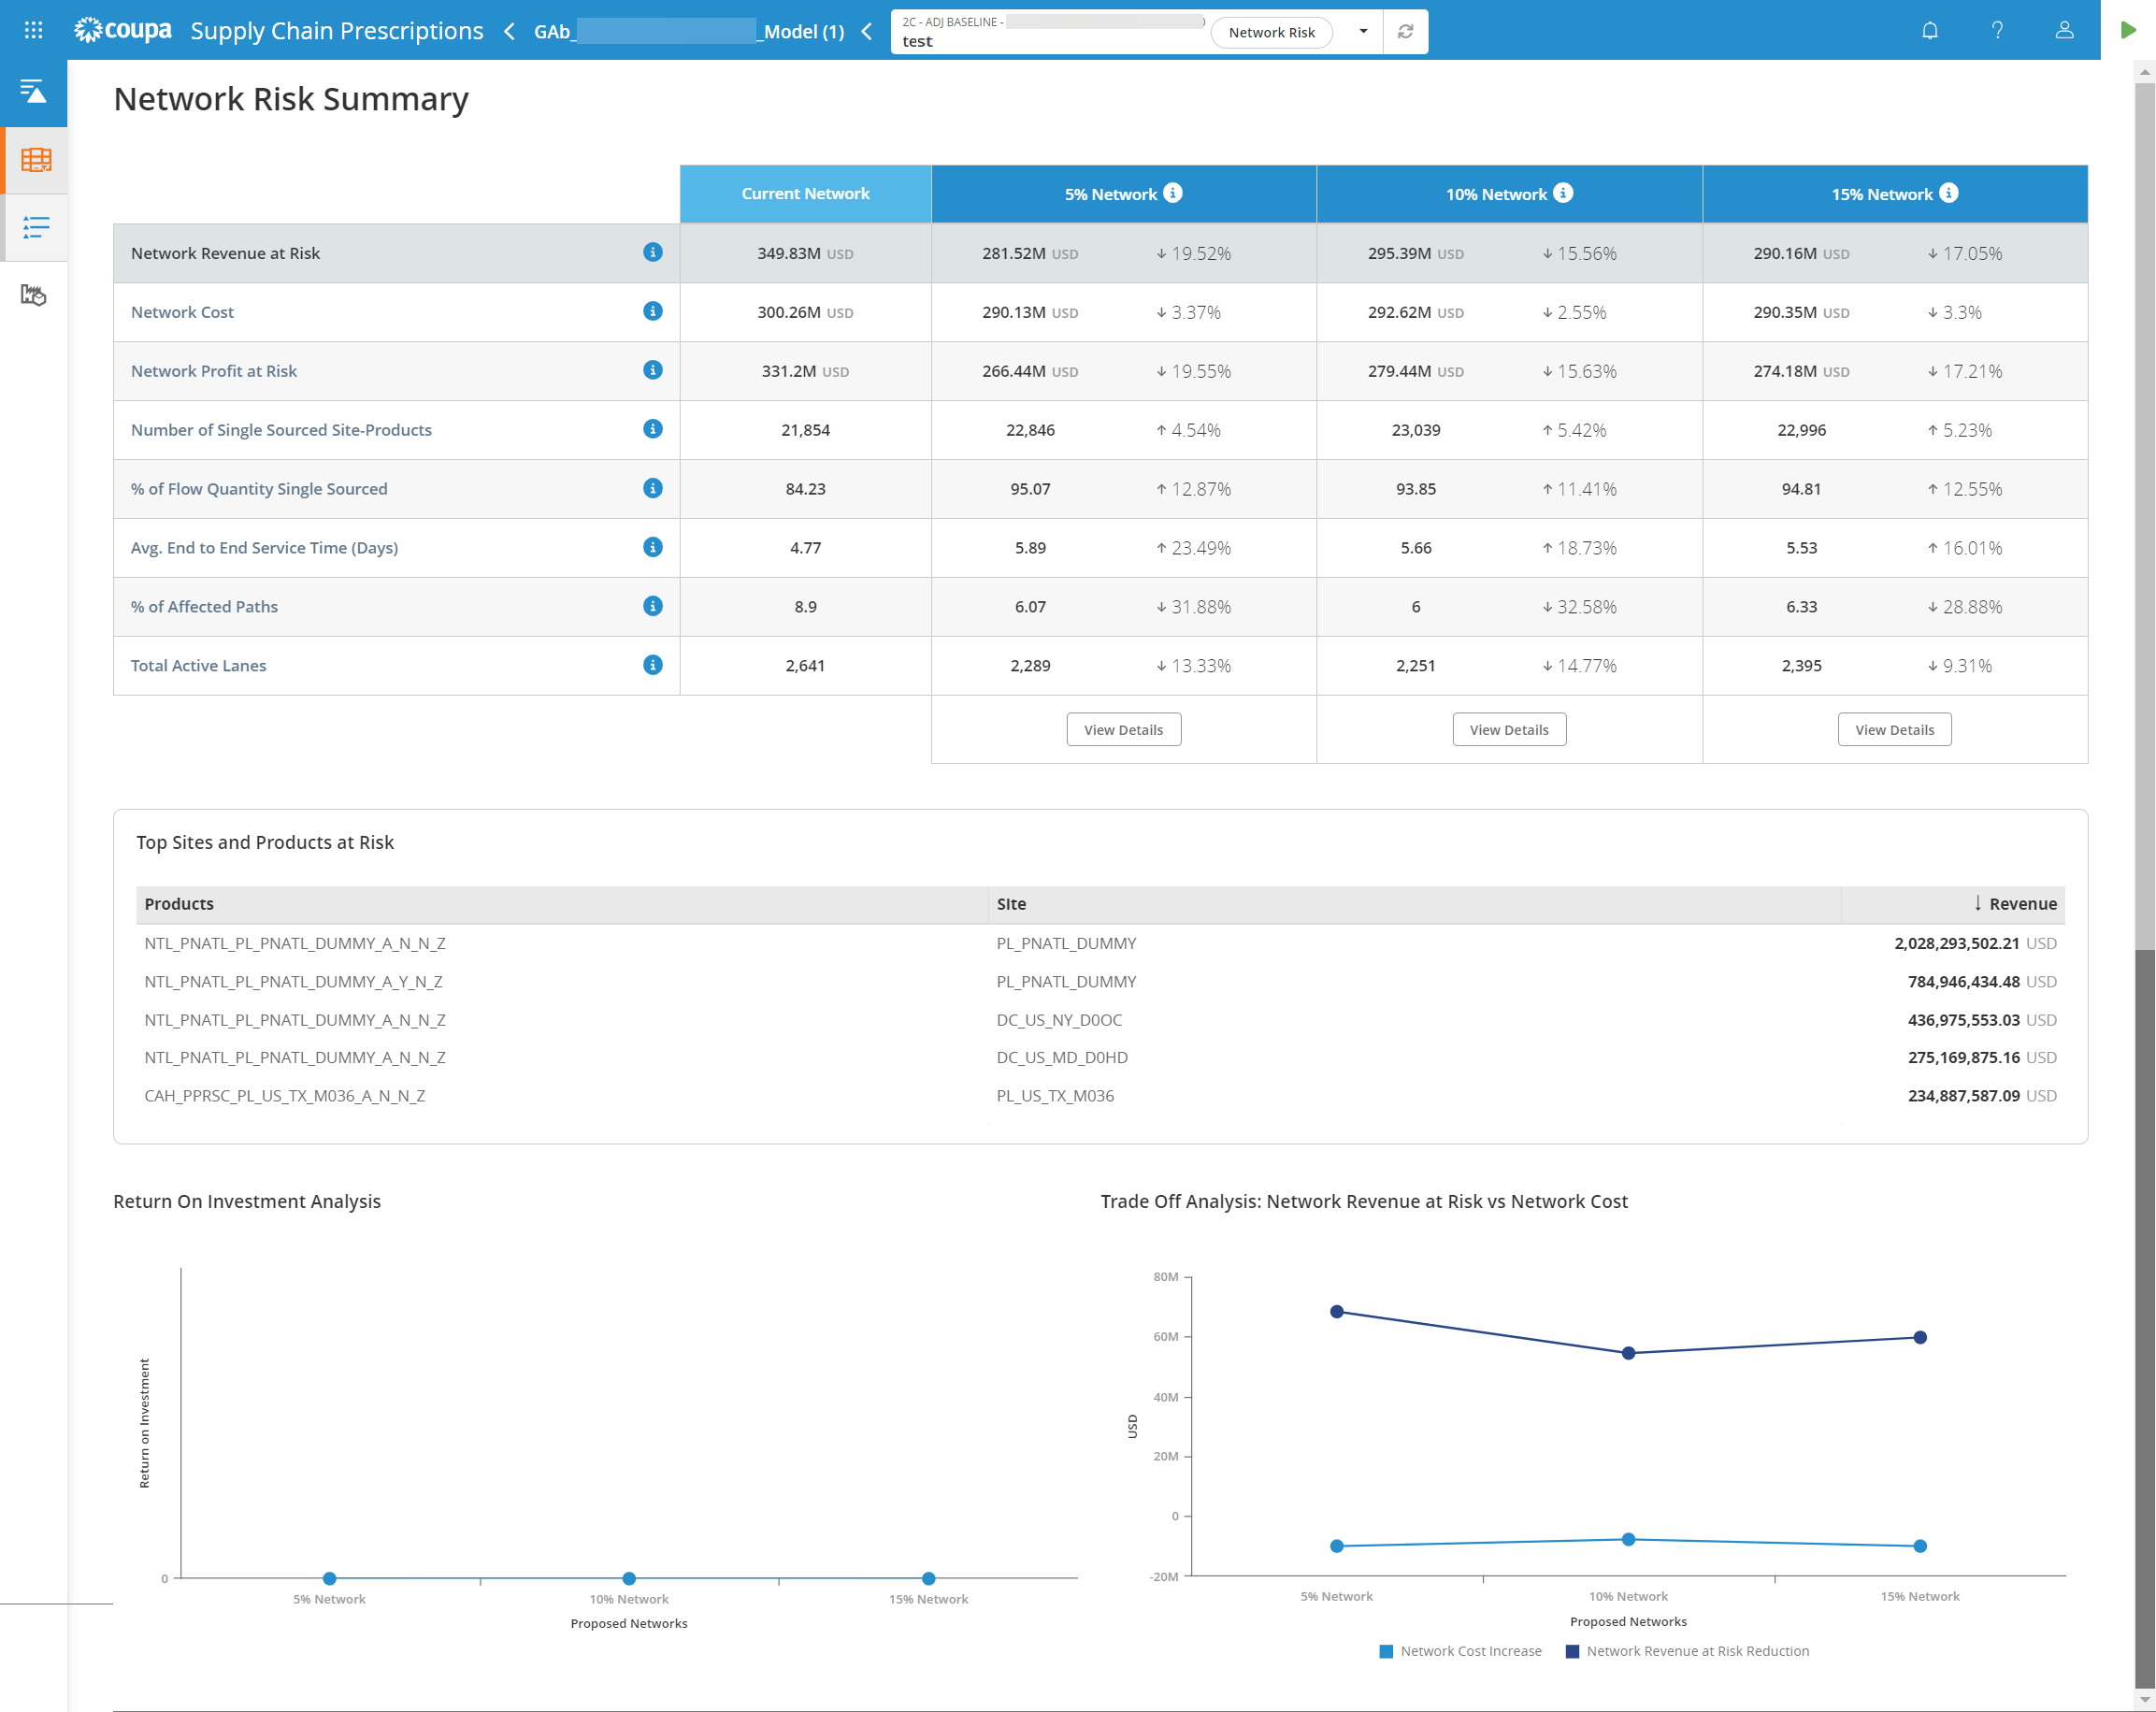Click the Network Risk pill
The image size is (2156, 1712).
[x=1271, y=32]
